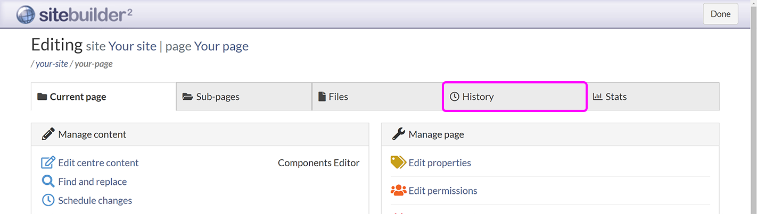This screenshot has width=757, height=214.
Task: Click the Components Editor label
Action: [318, 163]
